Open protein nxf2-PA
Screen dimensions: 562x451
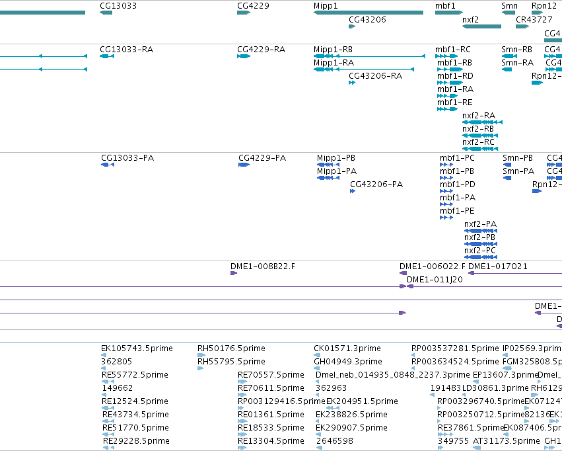[x=481, y=231]
